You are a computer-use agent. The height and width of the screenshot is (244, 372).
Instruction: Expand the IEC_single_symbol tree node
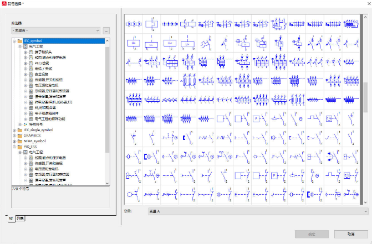14,130
